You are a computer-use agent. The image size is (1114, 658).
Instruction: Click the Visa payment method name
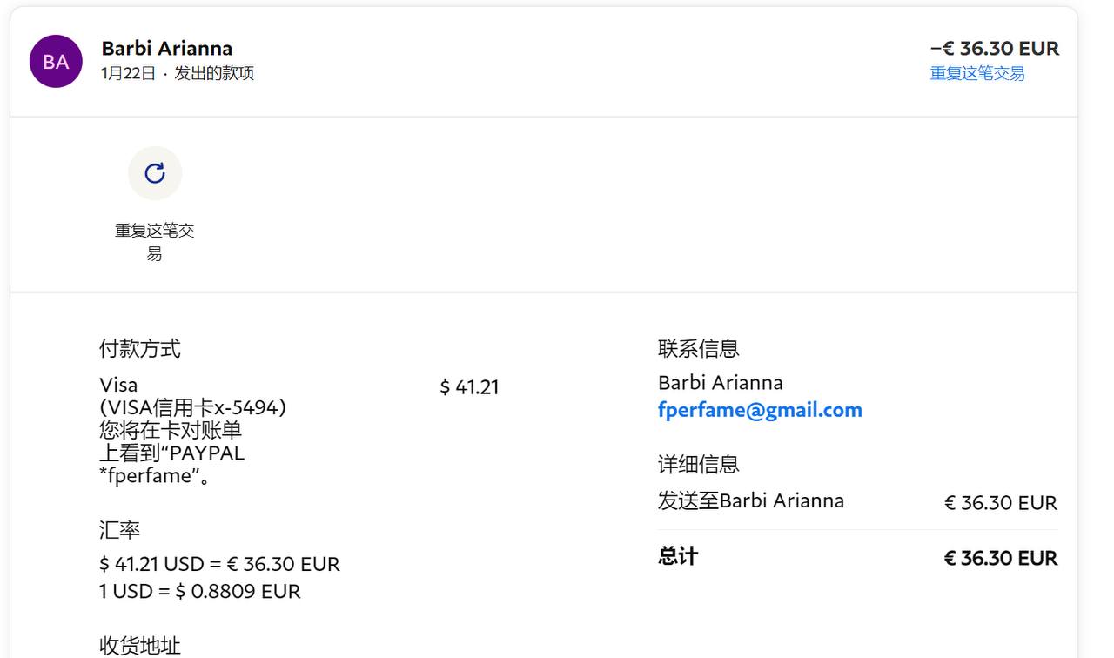coord(118,385)
